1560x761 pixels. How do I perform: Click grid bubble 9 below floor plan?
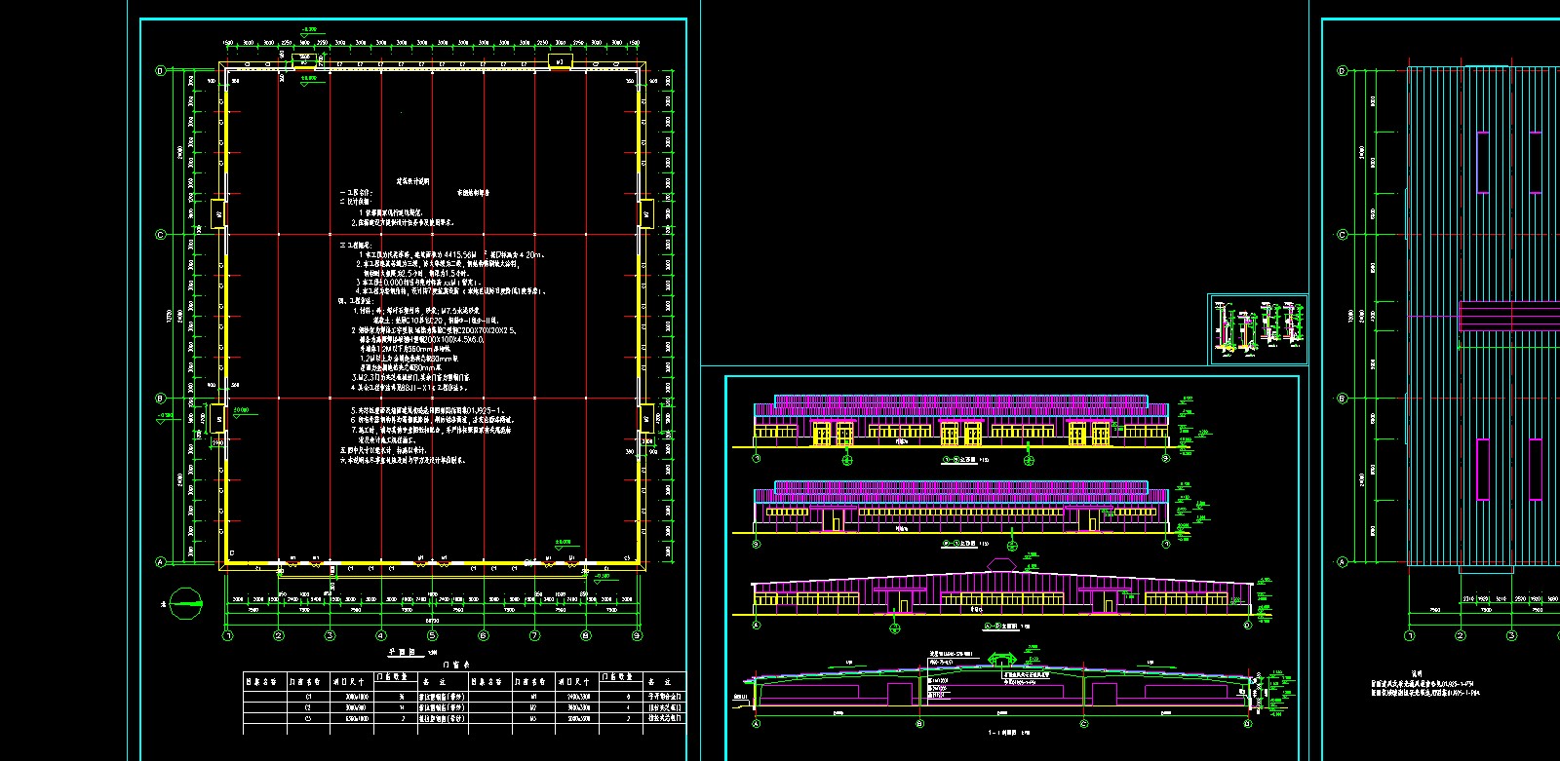click(637, 636)
